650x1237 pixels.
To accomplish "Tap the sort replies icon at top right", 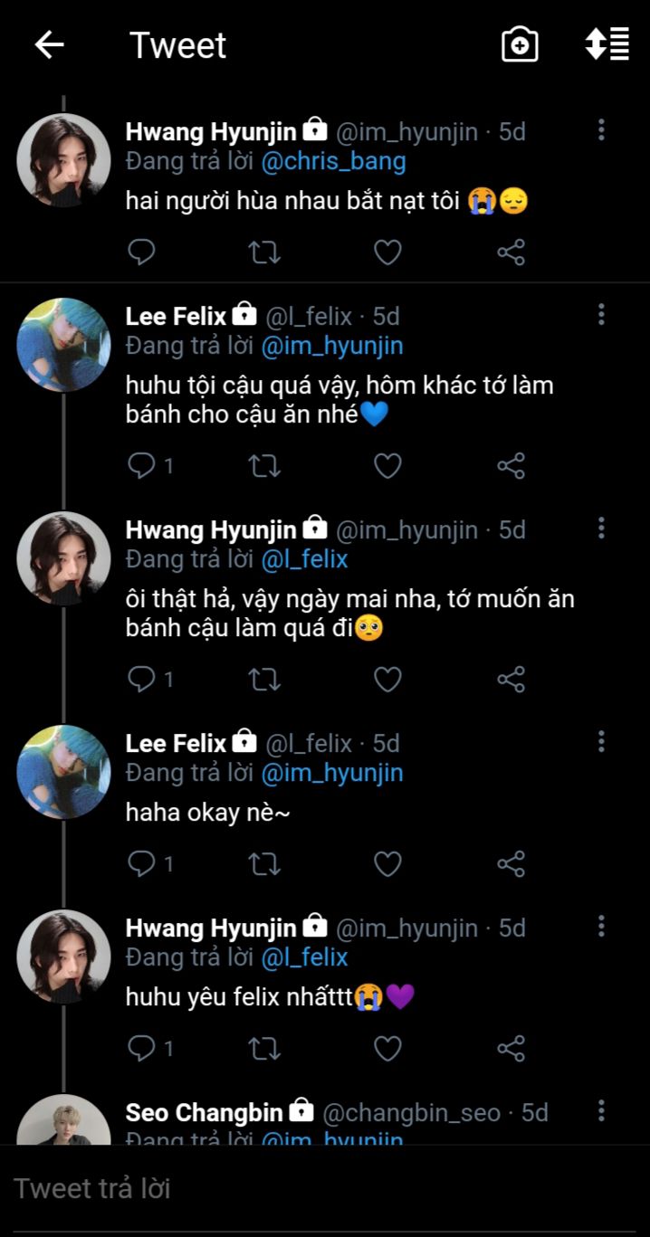I will pyautogui.click(x=607, y=44).
